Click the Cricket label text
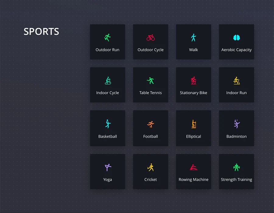The width and height of the screenshot is (274, 213). (x=150, y=179)
